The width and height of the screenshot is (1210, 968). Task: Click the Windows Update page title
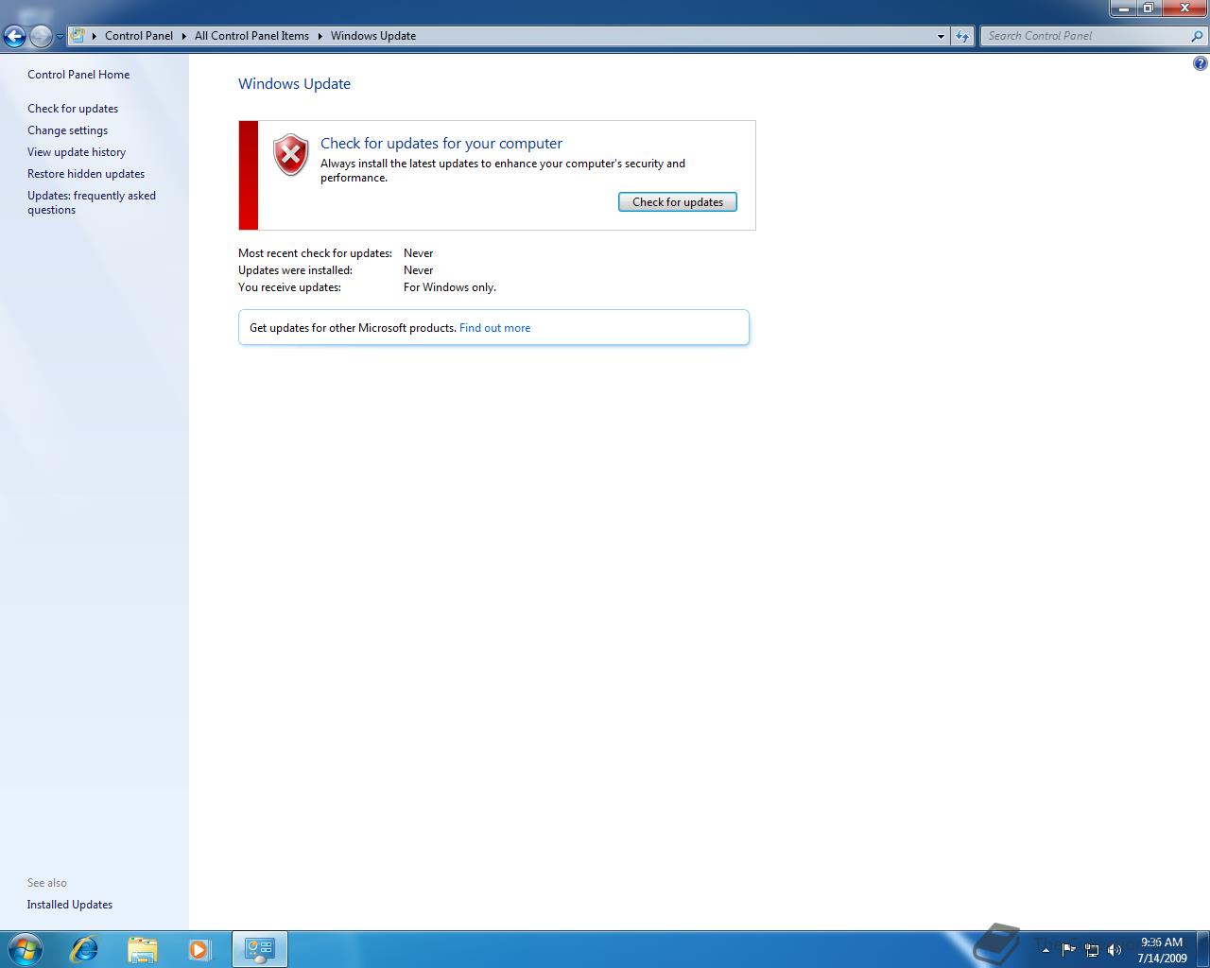tap(294, 83)
